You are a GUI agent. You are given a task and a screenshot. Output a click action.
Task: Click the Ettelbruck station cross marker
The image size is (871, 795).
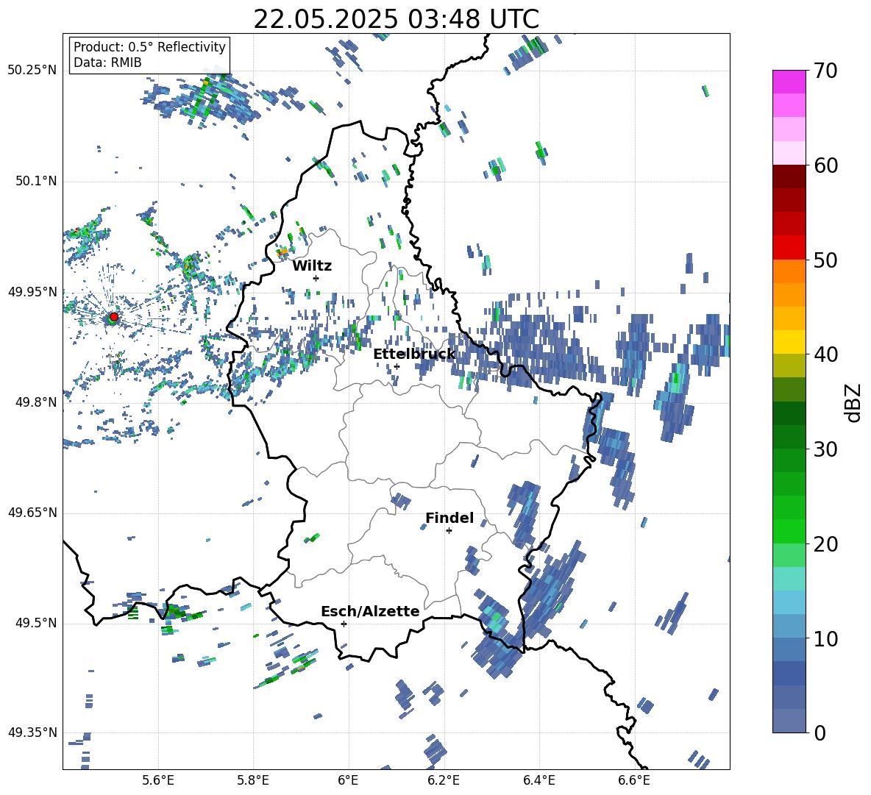(x=397, y=366)
